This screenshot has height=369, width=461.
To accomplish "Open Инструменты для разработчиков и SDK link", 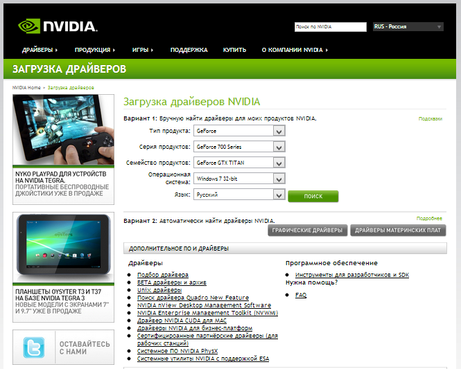I will pyautogui.click(x=352, y=275).
